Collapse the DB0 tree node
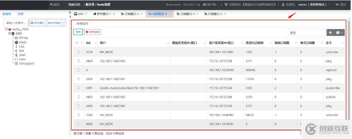This screenshot has width=352, height=139. click(x=9, y=34)
